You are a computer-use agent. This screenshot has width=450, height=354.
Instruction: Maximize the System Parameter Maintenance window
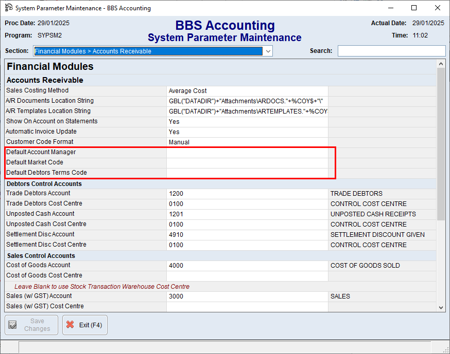click(x=414, y=8)
